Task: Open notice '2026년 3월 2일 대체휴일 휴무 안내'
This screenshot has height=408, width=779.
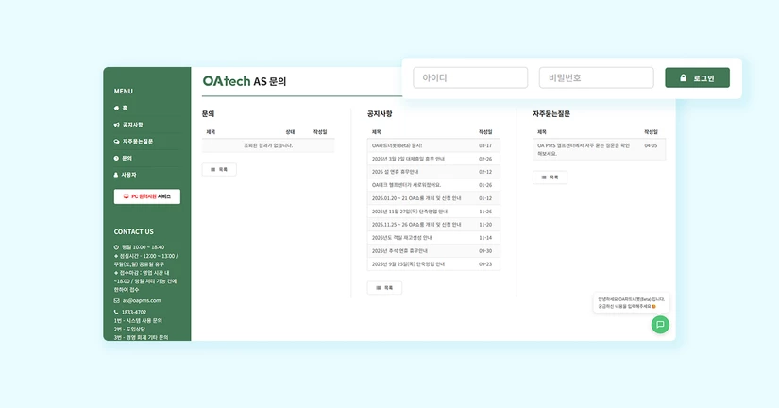Action: (x=408, y=159)
